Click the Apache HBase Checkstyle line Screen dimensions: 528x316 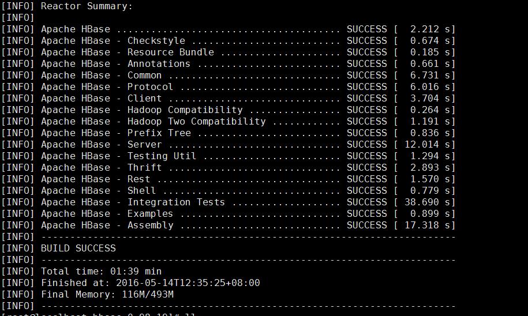[229, 41]
